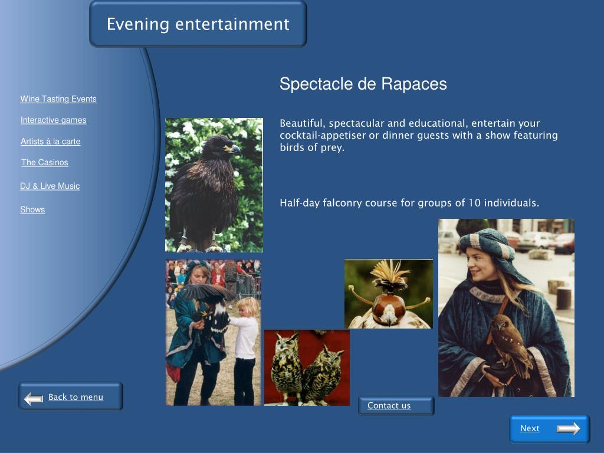This screenshot has width=604, height=453.
Task: Go to Artists à la carte
Action: (51, 142)
